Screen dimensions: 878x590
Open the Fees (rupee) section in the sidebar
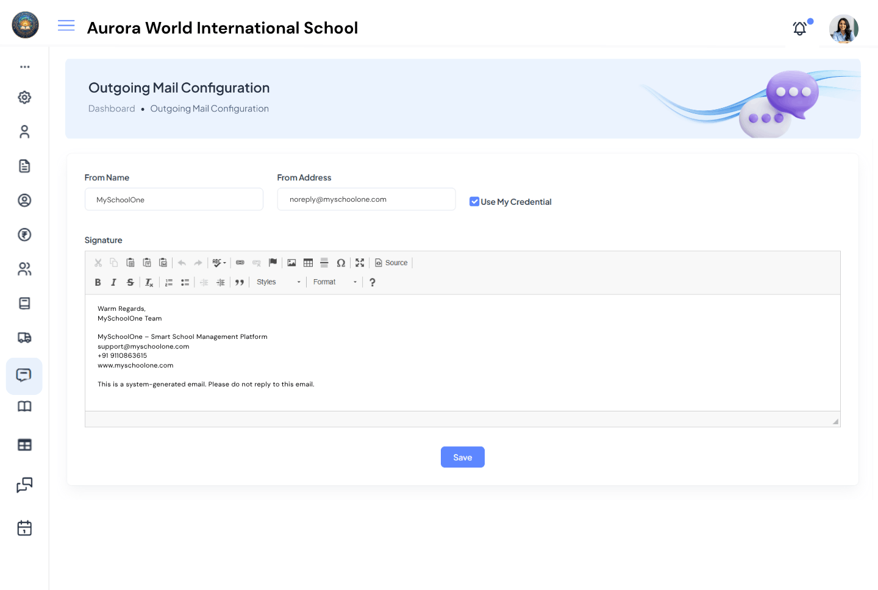click(24, 235)
